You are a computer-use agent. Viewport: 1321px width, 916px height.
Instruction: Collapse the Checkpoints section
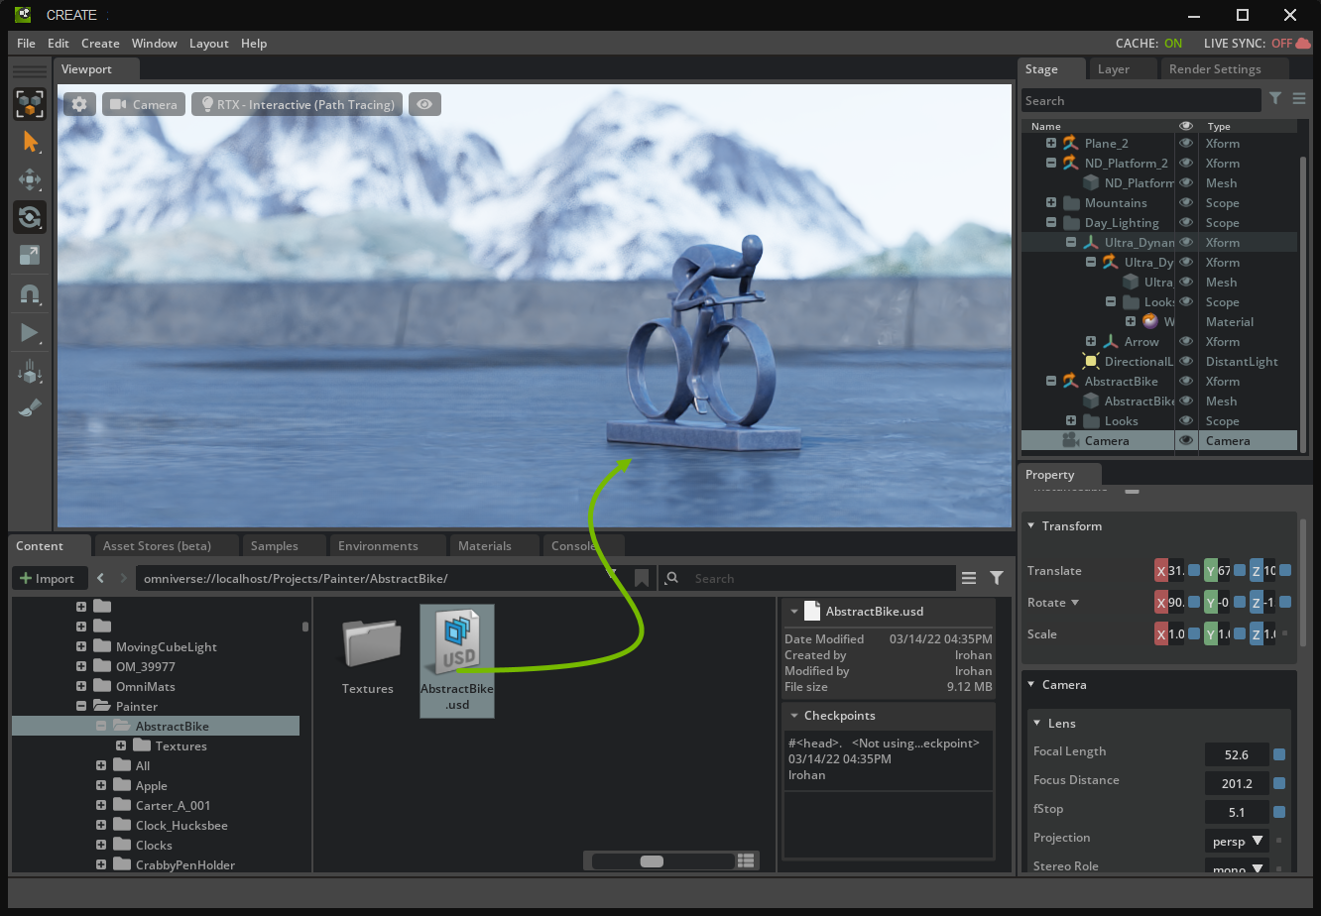[x=793, y=716]
